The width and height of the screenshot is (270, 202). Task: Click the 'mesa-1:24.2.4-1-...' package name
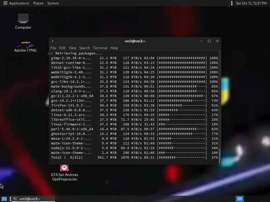coord(71,138)
